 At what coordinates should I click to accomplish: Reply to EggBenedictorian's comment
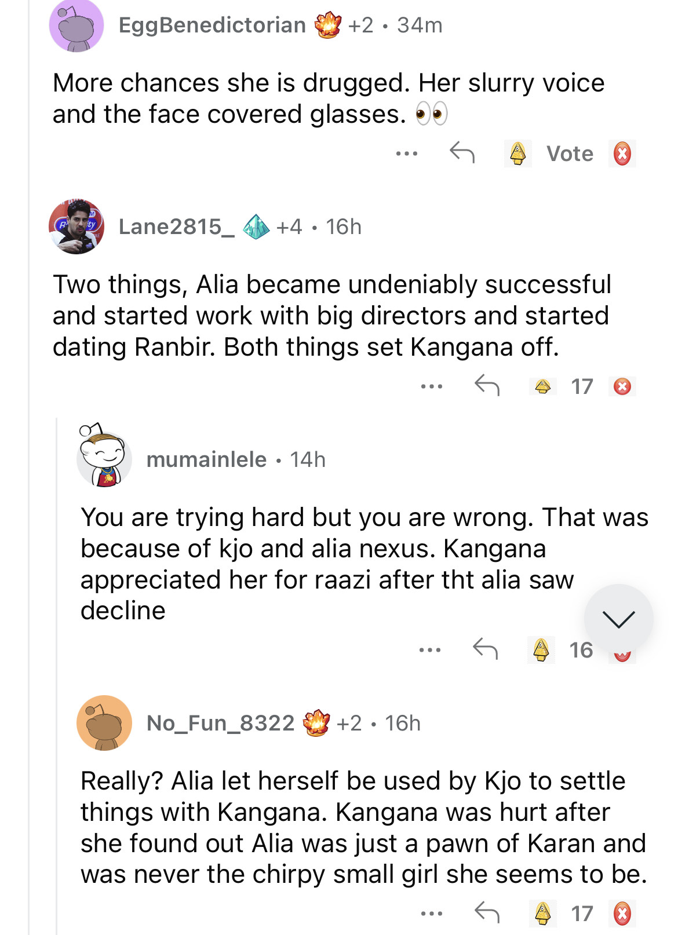[x=462, y=153]
